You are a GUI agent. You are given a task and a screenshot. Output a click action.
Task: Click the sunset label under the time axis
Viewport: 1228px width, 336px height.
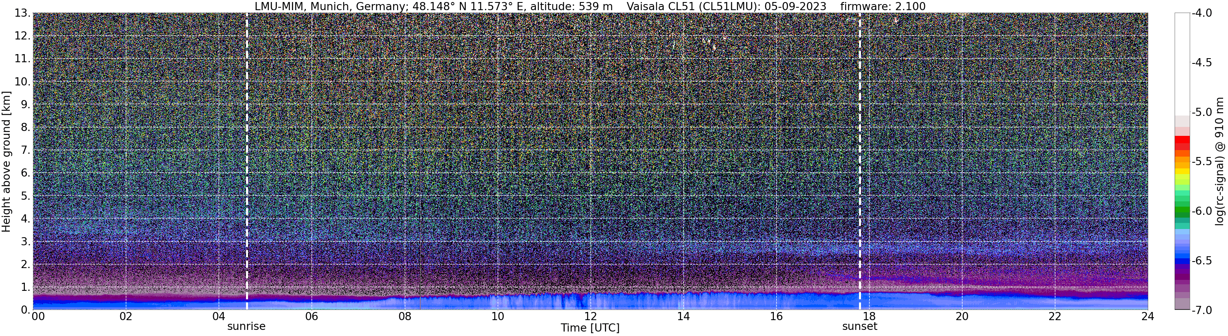tap(859, 327)
